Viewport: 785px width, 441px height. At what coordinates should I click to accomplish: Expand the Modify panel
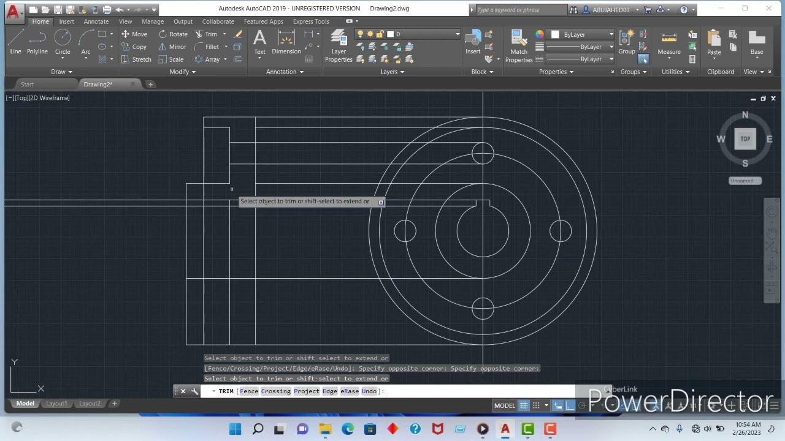pos(183,72)
